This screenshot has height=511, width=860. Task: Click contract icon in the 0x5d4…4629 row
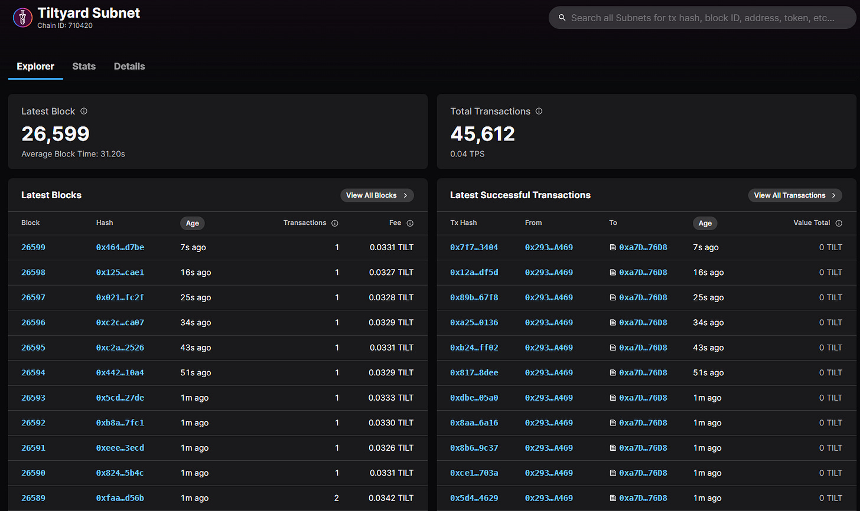(x=613, y=498)
